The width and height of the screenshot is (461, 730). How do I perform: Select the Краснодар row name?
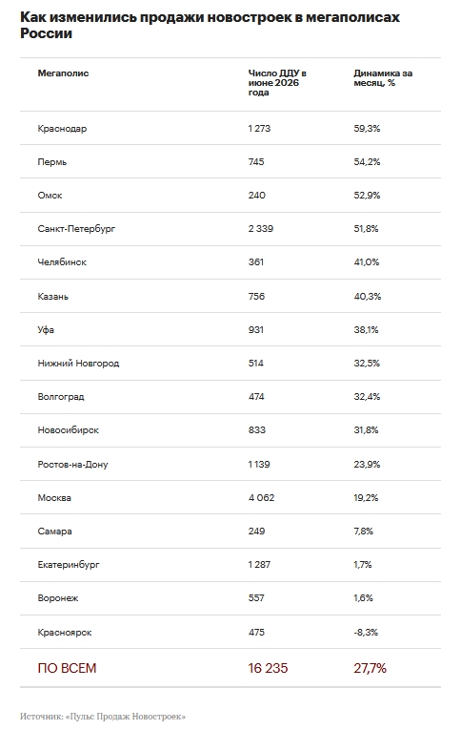click(x=62, y=129)
